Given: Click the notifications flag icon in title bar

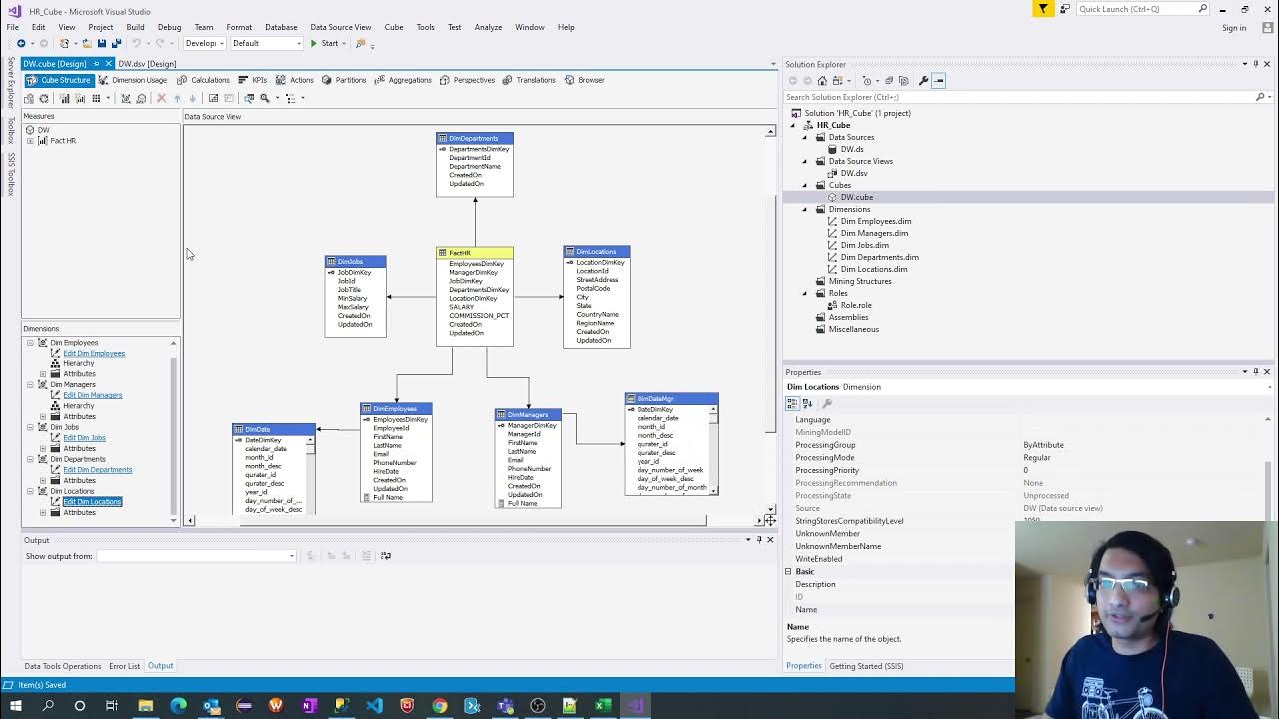Looking at the screenshot, I should [x=1043, y=9].
